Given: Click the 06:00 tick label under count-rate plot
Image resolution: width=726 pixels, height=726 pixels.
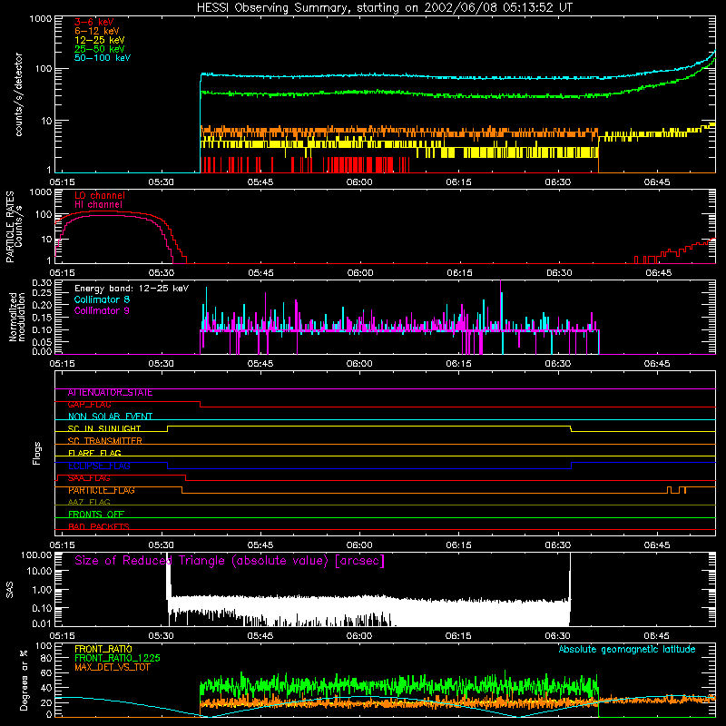Looking at the screenshot, I should pos(359,182).
